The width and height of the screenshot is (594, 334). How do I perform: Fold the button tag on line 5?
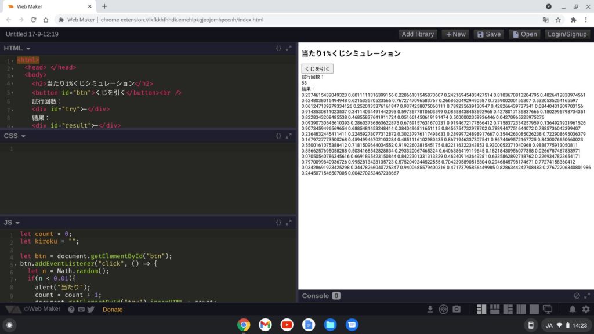pos(12,92)
